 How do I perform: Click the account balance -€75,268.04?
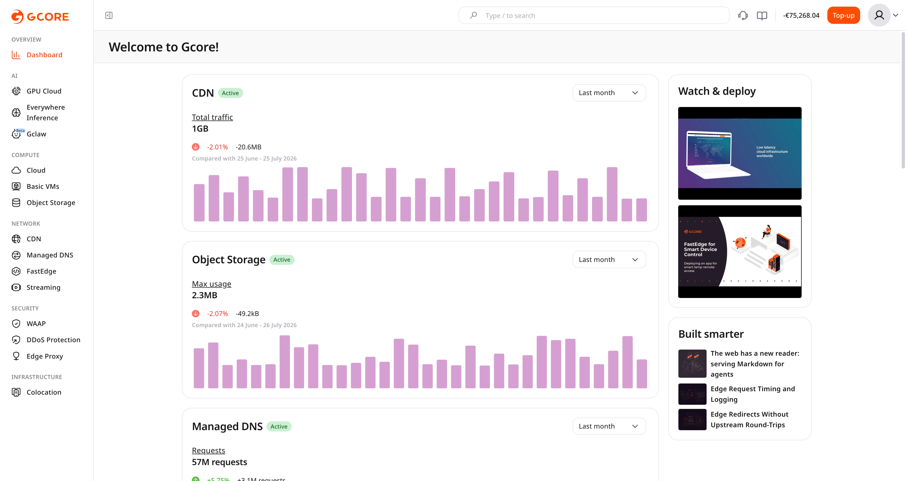(x=801, y=15)
